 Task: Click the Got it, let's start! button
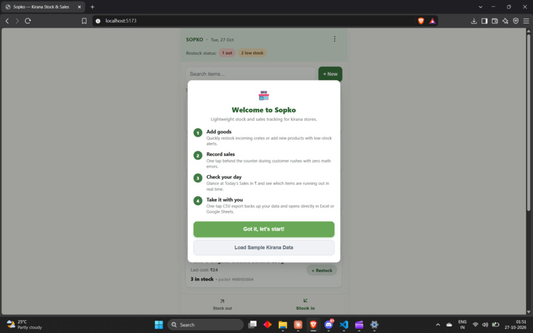click(x=264, y=229)
